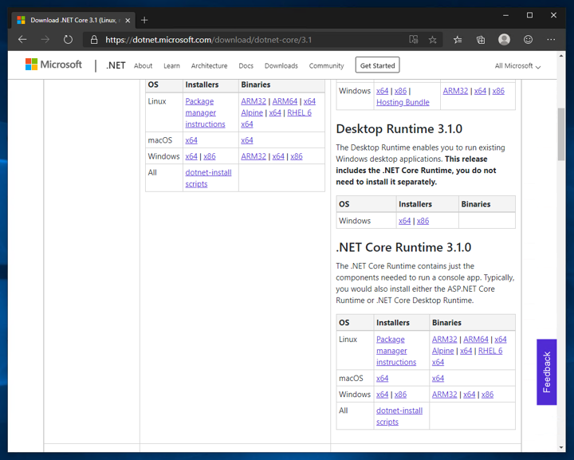Click the browser address bar URL
The height and width of the screenshot is (460, 574).
pyautogui.click(x=209, y=40)
